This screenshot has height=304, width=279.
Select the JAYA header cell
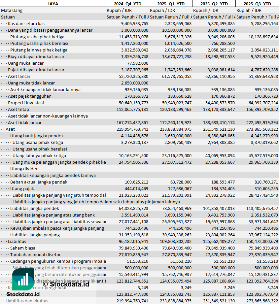click(53, 4)
